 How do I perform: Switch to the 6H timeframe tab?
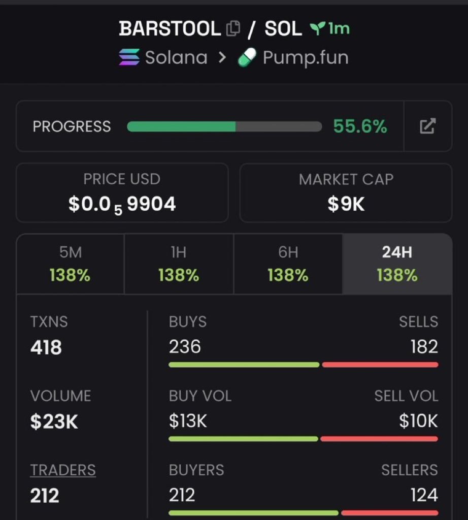(288, 264)
